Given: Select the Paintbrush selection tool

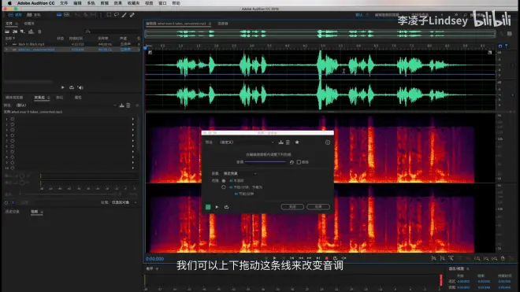Looking at the screenshot, I should 124,15.
